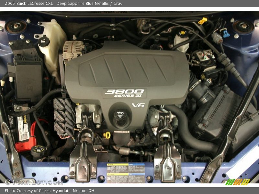Click the 'V6' emblem on engine cover

pos(138,105)
